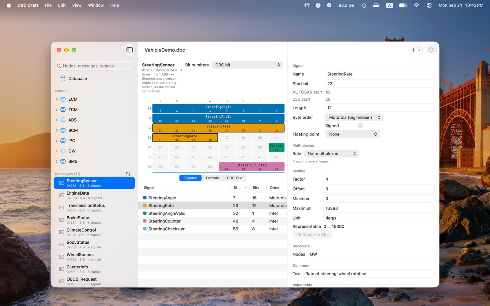The width and height of the screenshot is (490, 306).
Task: Select the Signals tab
Action: [x=190, y=178]
